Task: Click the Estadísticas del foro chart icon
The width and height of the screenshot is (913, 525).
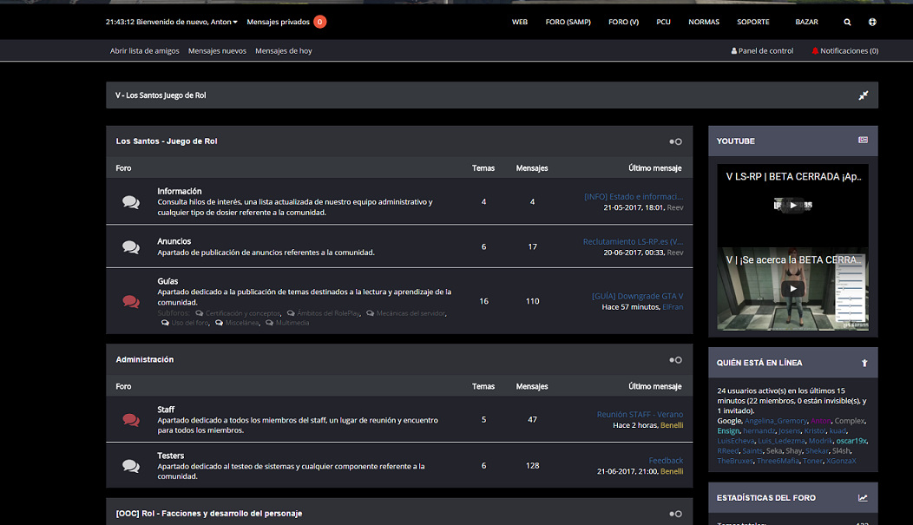Action: coord(863,497)
